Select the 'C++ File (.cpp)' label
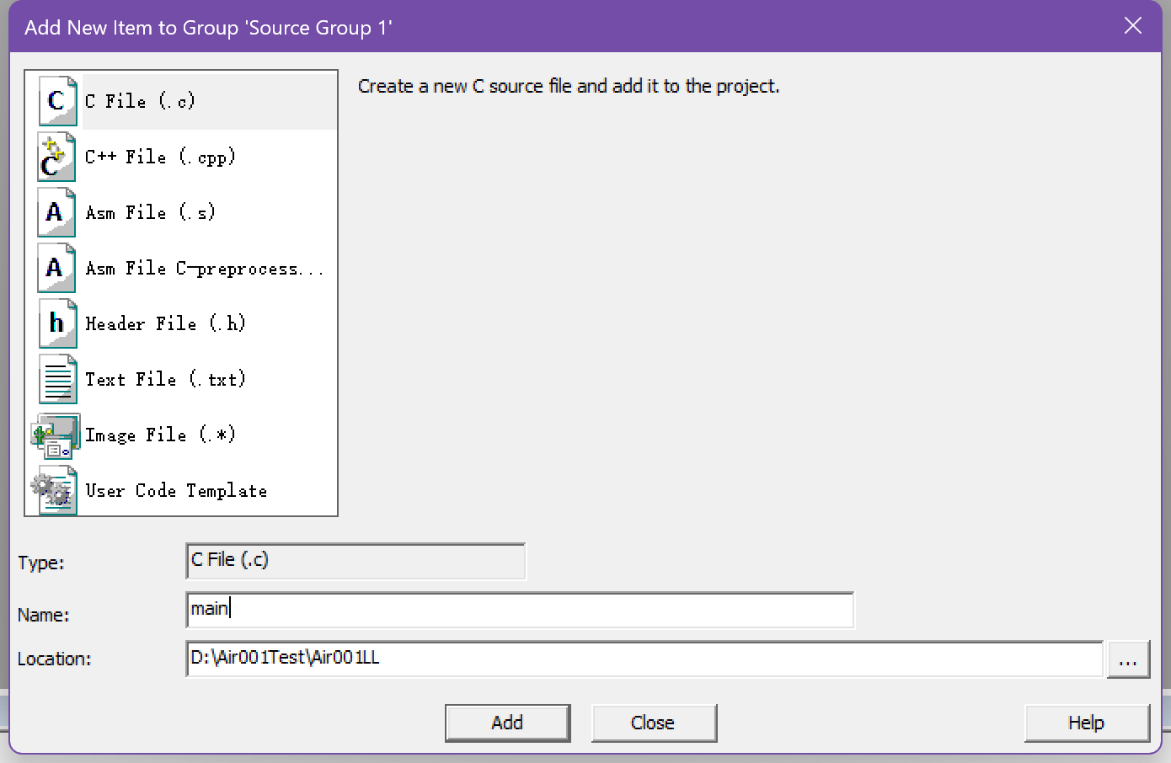This screenshot has height=763, width=1171. pos(160,157)
